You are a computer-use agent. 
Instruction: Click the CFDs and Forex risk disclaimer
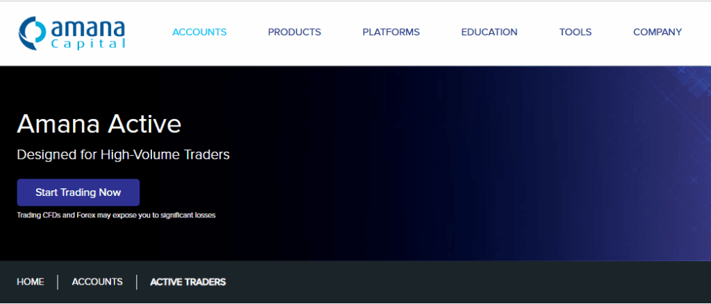(116, 215)
